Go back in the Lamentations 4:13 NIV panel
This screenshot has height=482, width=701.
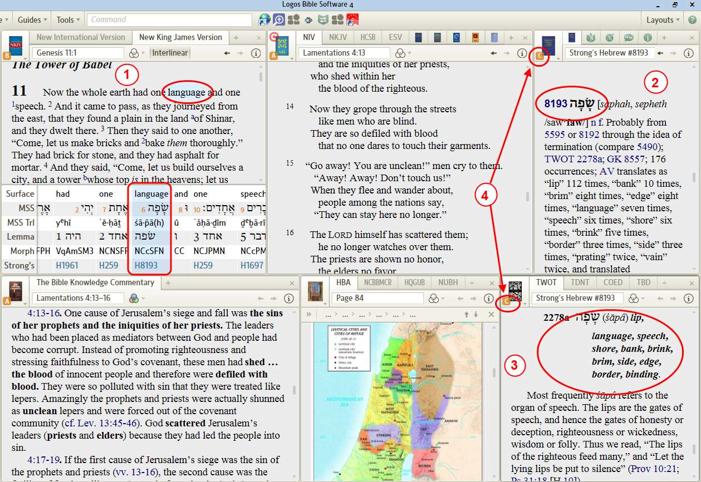(x=493, y=53)
